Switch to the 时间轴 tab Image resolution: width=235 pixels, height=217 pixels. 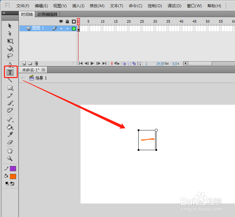[27, 14]
